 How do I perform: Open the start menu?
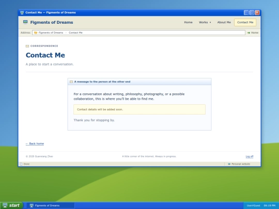(11, 205)
